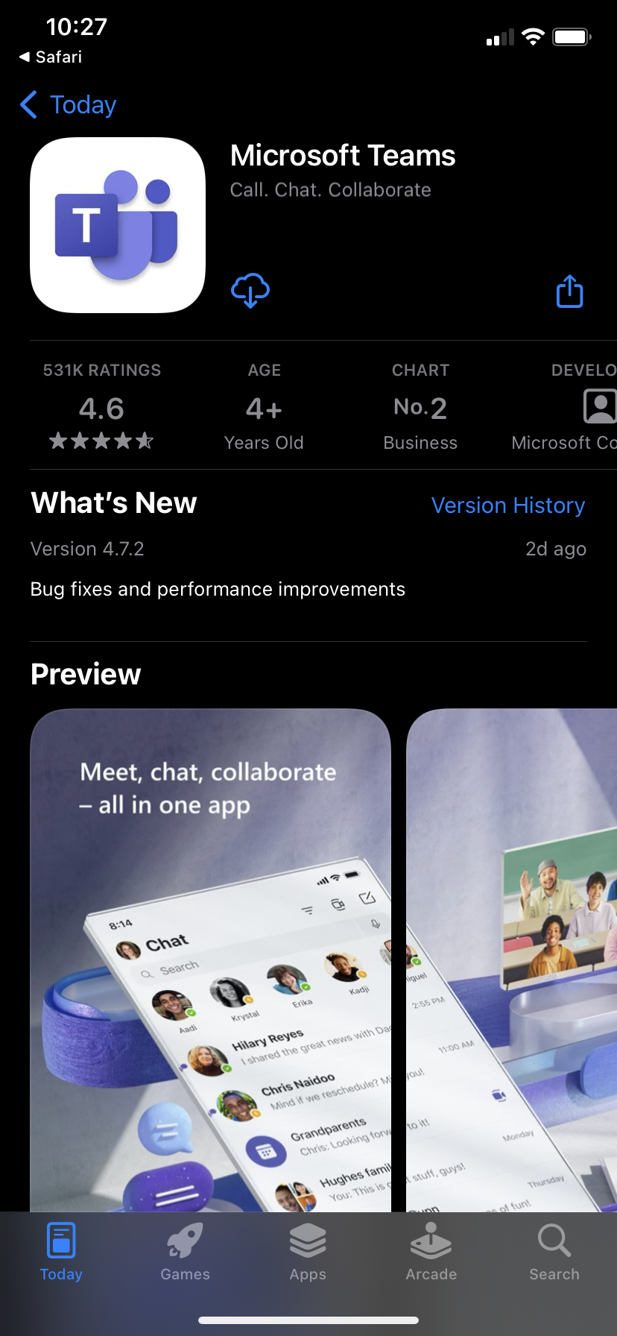The width and height of the screenshot is (617, 1336).
Task: Tap the Microsoft Corporation developer label
Action: click(564, 443)
